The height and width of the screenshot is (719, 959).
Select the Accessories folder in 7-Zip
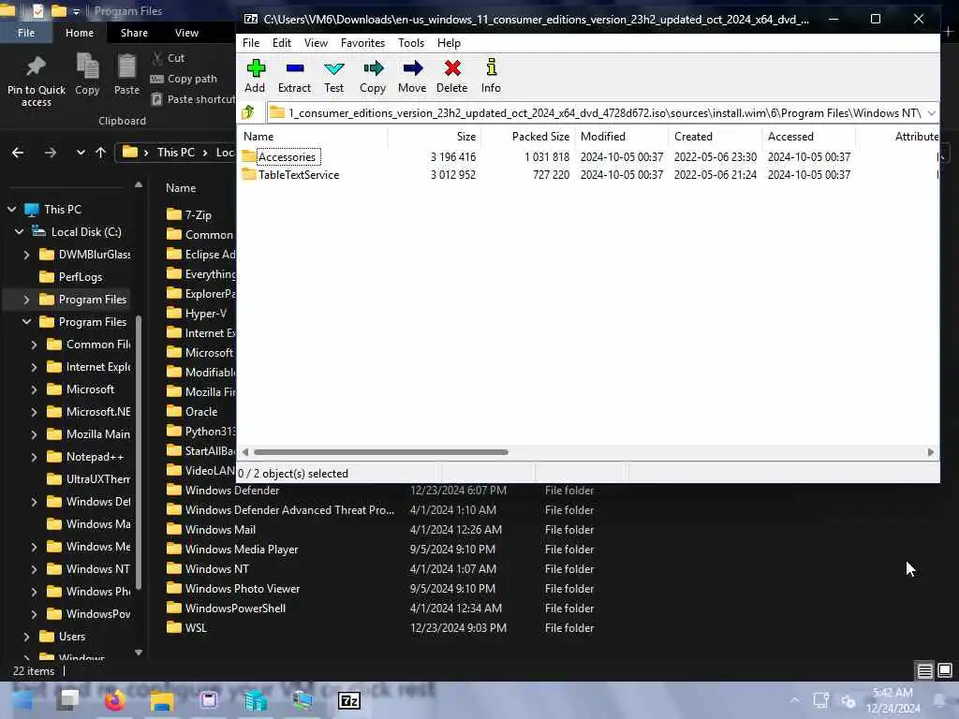(x=287, y=157)
